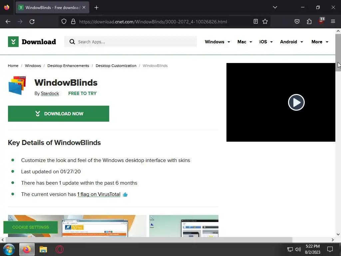The width and height of the screenshot is (341, 256).
Task: Click the thumbs up icon
Action: click(125, 195)
